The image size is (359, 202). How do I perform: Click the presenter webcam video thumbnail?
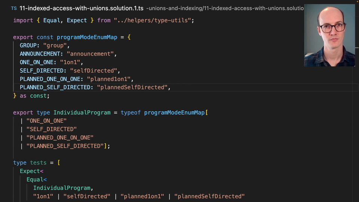(x=329, y=36)
